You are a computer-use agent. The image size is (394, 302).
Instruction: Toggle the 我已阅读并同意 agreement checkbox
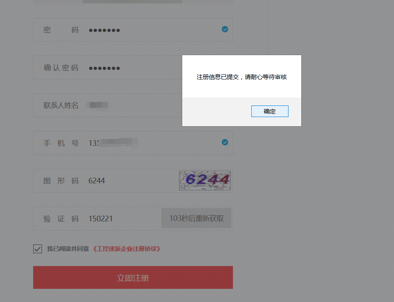click(38, 249)
